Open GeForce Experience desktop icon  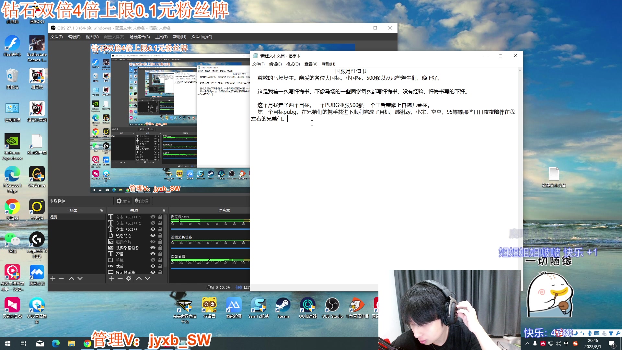click(12, 147)
